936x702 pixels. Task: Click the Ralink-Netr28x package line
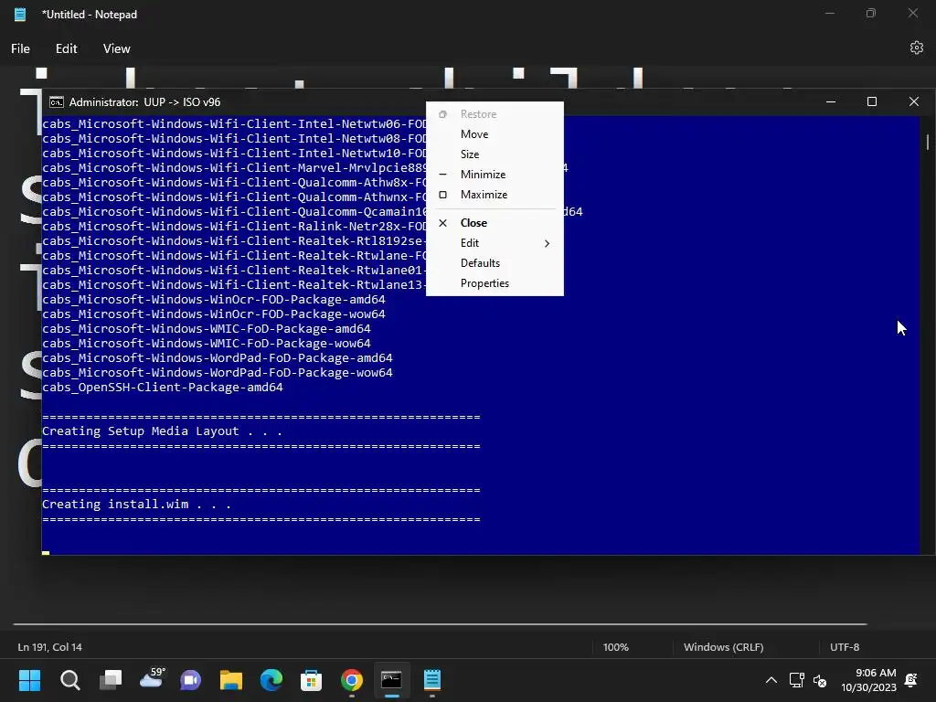click(234, 227)
